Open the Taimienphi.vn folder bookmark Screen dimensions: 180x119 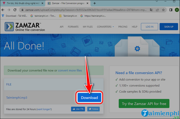[68, 16]
